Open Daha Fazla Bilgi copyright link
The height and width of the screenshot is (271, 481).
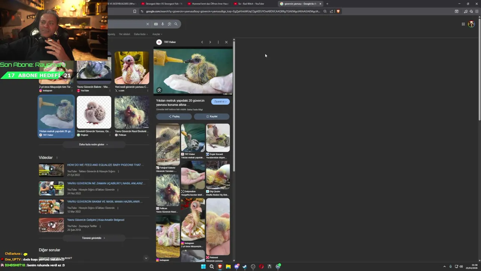(195, 110)
